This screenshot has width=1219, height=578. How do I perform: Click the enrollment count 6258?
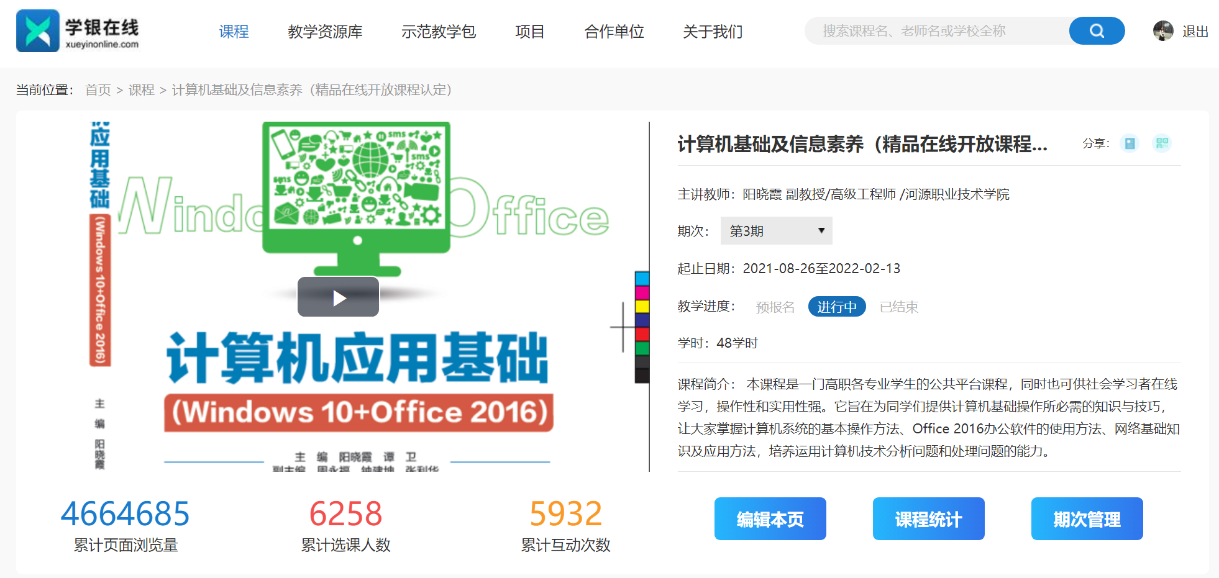click(x=345, y=513)
